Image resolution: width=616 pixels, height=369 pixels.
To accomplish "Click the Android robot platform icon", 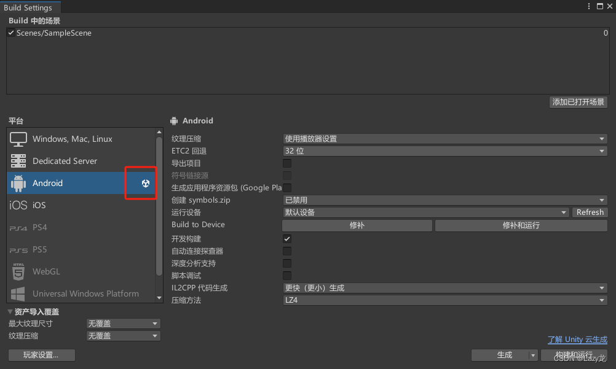I will pyautogui.click(x=18, y=184).
